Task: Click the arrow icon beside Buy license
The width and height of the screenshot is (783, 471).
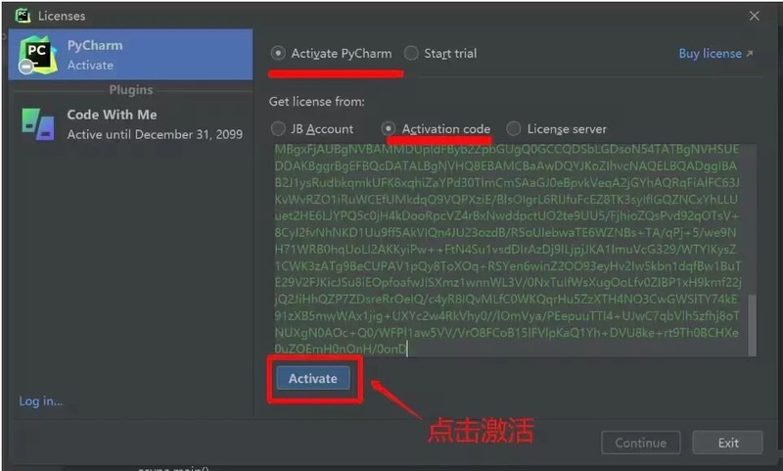Action: point(750,54)
